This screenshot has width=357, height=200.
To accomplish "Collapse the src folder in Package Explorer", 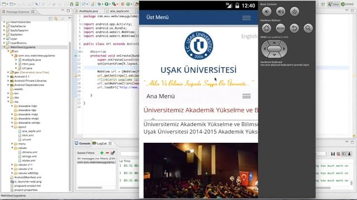I will pos(8,52).
